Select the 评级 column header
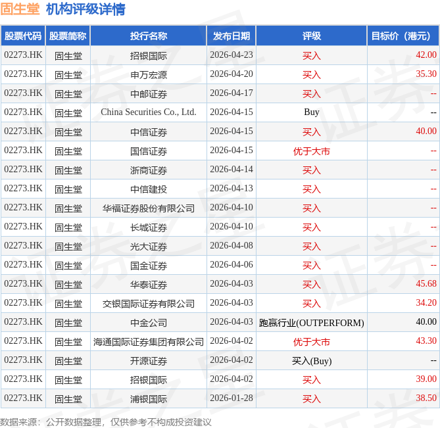440x428 pixels. [x=312, y=36]
